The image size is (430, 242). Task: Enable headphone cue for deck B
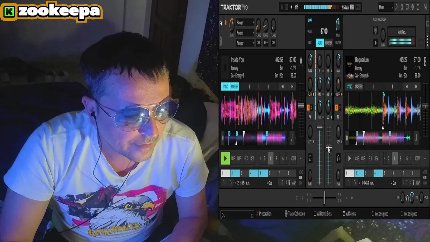[338, 158]
